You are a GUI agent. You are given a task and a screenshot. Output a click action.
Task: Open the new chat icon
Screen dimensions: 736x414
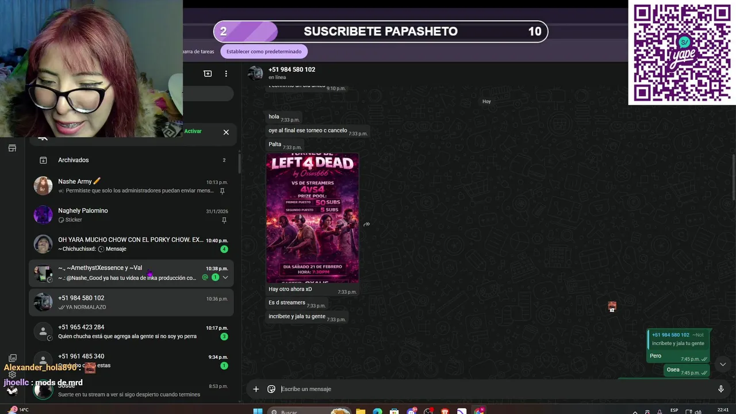[208, 74]
